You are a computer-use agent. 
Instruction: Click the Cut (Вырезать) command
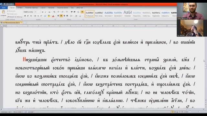coord(11,11)
